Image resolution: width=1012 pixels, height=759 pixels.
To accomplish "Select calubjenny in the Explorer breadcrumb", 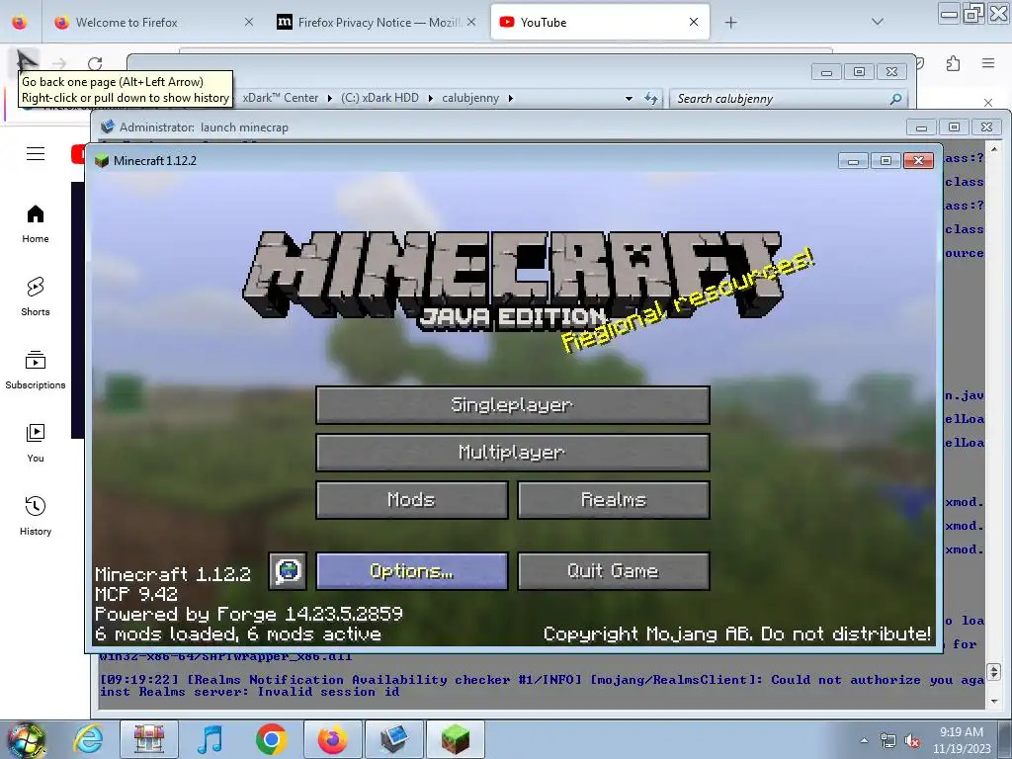I will pos(470,98).
